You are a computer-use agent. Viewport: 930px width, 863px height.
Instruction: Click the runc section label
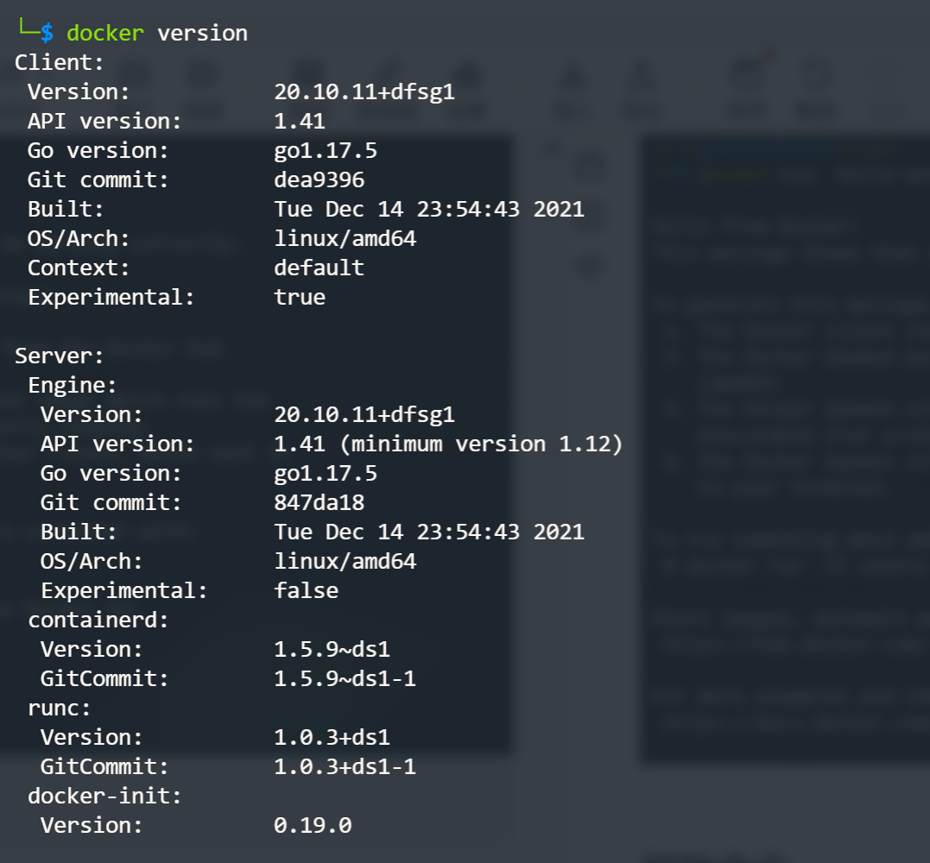60,708
